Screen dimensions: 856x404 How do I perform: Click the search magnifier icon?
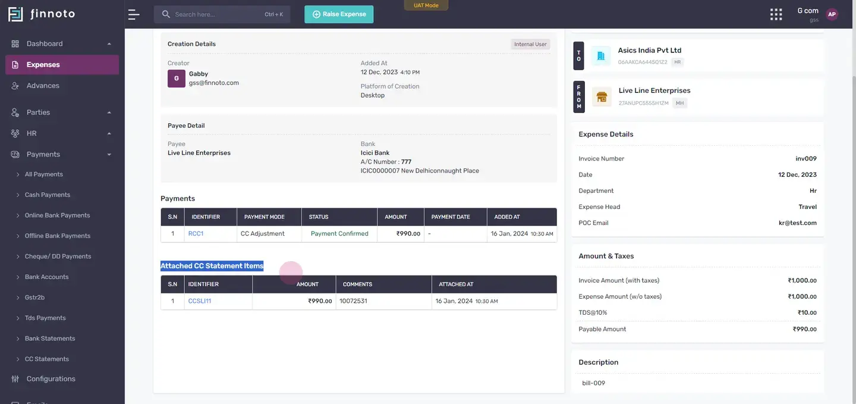166,14
